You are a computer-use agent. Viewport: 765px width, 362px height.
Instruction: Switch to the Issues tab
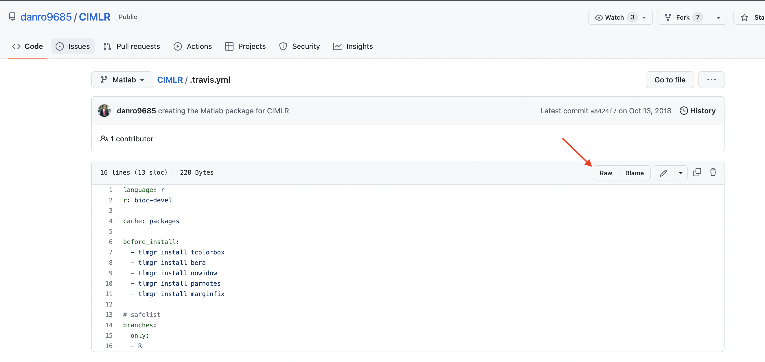73,46
